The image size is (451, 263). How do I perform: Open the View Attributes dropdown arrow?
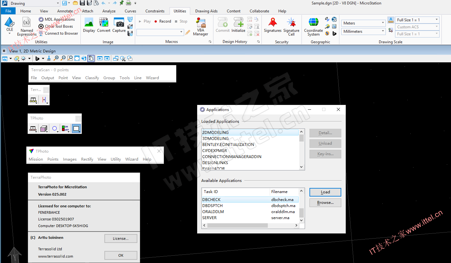10,59
